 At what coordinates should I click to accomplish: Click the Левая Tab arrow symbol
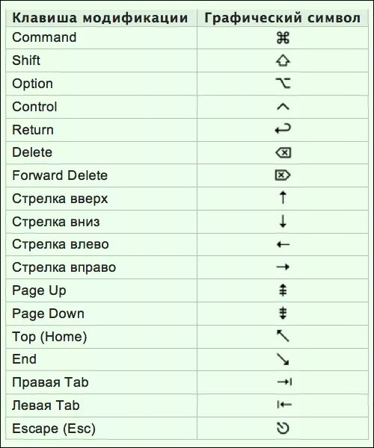284,405
